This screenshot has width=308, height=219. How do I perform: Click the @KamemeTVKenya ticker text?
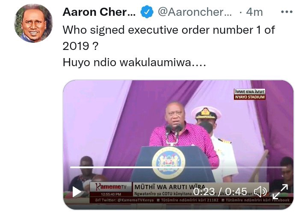tap(124, 200)
